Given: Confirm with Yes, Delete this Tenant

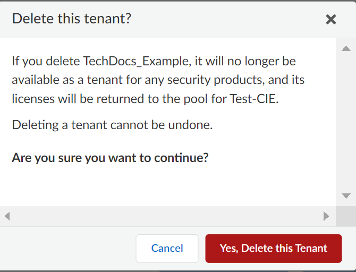Looking at the screenshot, I should coord(273,248).
